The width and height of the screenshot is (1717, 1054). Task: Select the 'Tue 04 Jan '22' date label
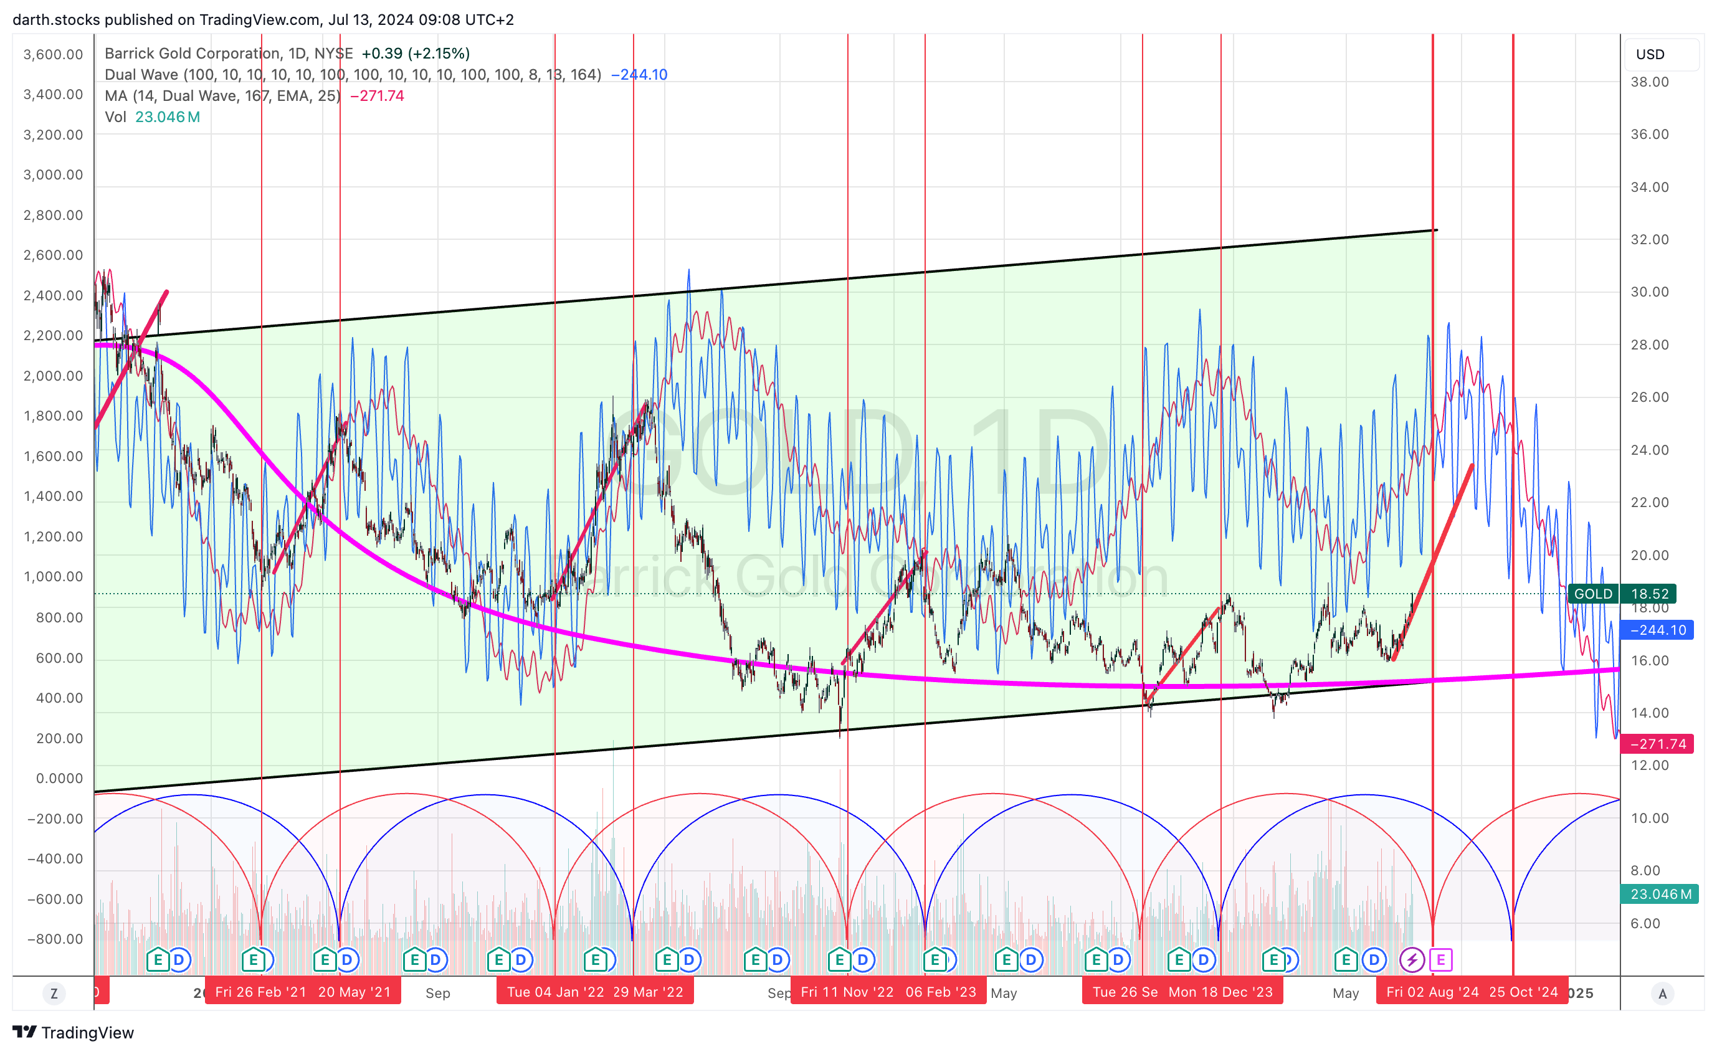(x=555, y=992)
